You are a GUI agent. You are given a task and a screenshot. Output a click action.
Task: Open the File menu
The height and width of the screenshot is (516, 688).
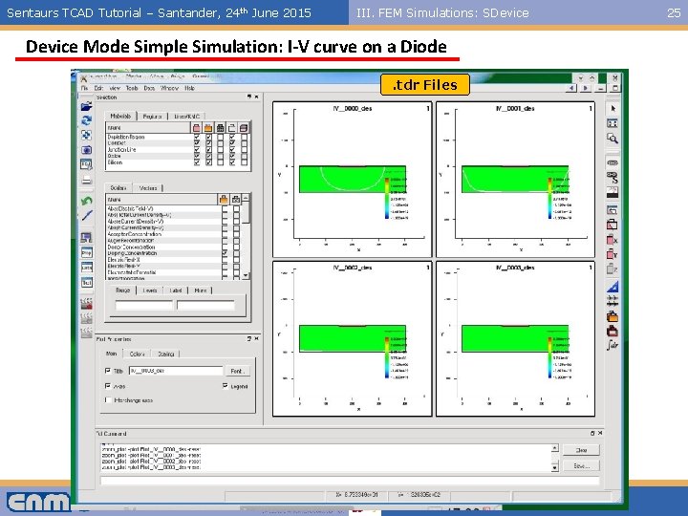[85, 88]
